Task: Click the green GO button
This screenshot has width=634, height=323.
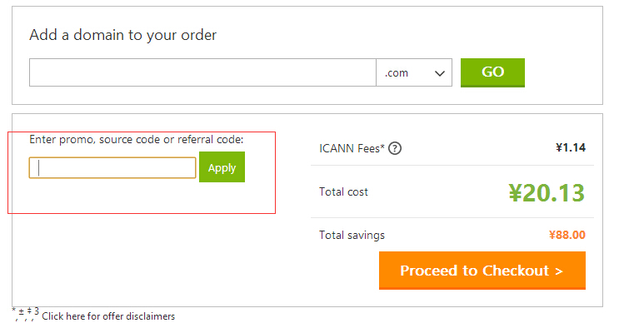Action: click(492, 72)
